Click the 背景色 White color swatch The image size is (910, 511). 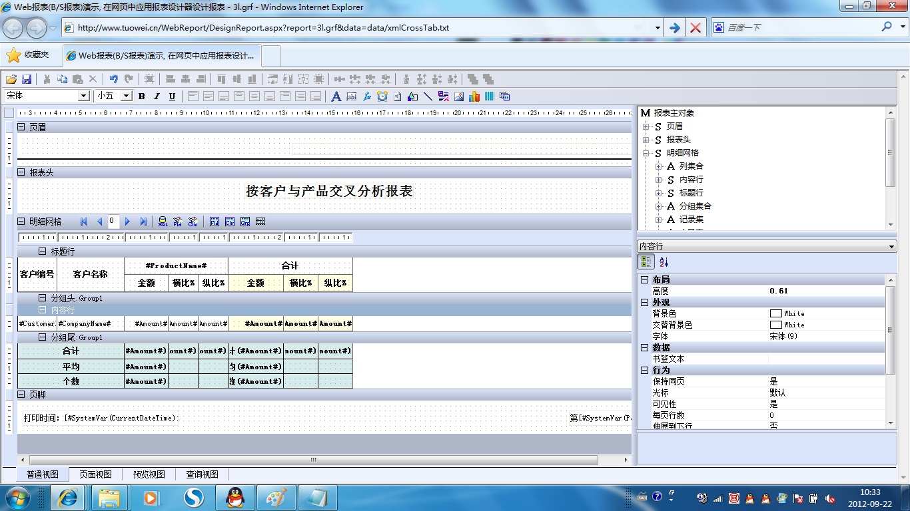coord(776,313)
